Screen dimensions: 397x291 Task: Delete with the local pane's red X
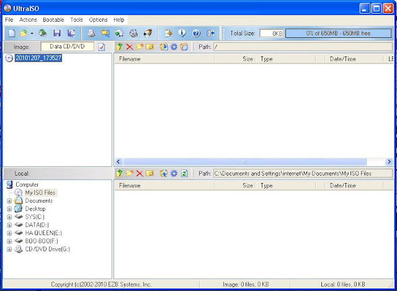point(140,174)
